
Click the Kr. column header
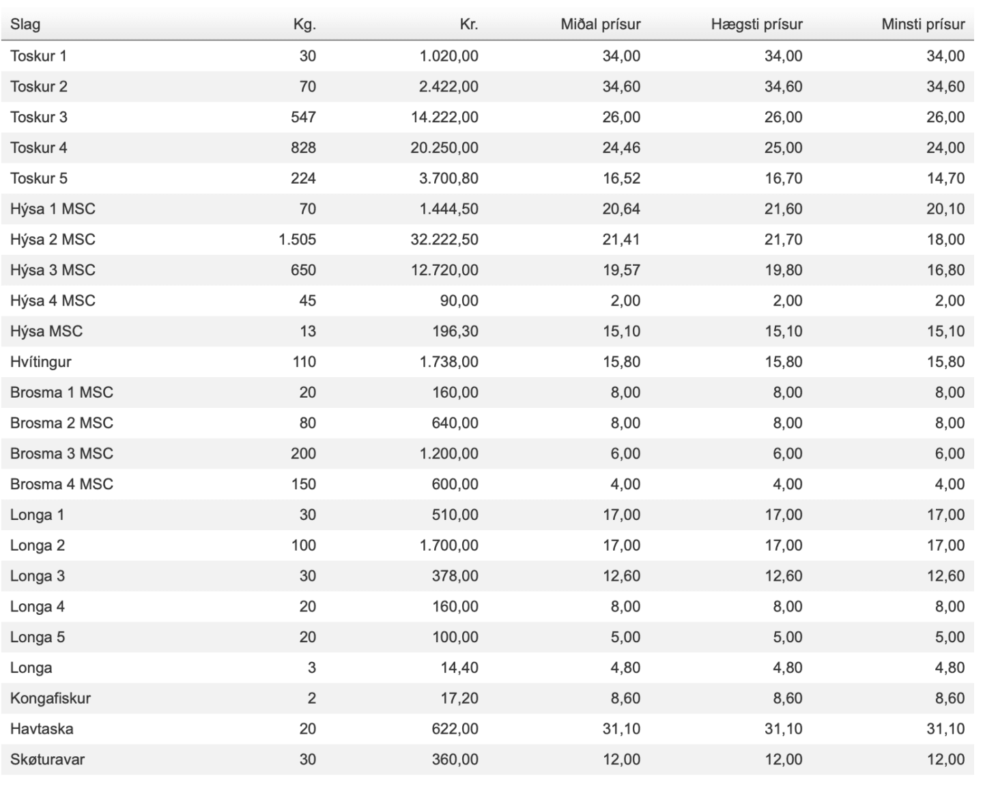pyautogui.click(x=469, y=25)
